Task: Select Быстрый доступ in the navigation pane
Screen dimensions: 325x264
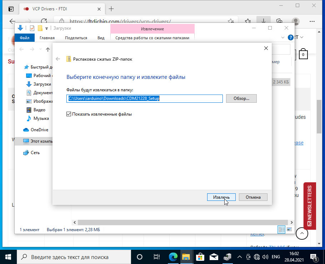Action: click(38, 67)
